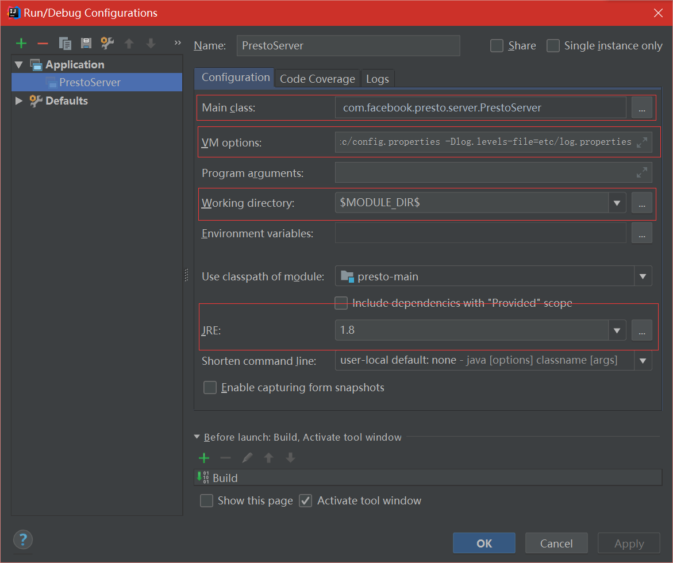This screenshot has height=563, width=673.
Task: Expand the Program arguments field editor
Action: (x=641, y=172)
